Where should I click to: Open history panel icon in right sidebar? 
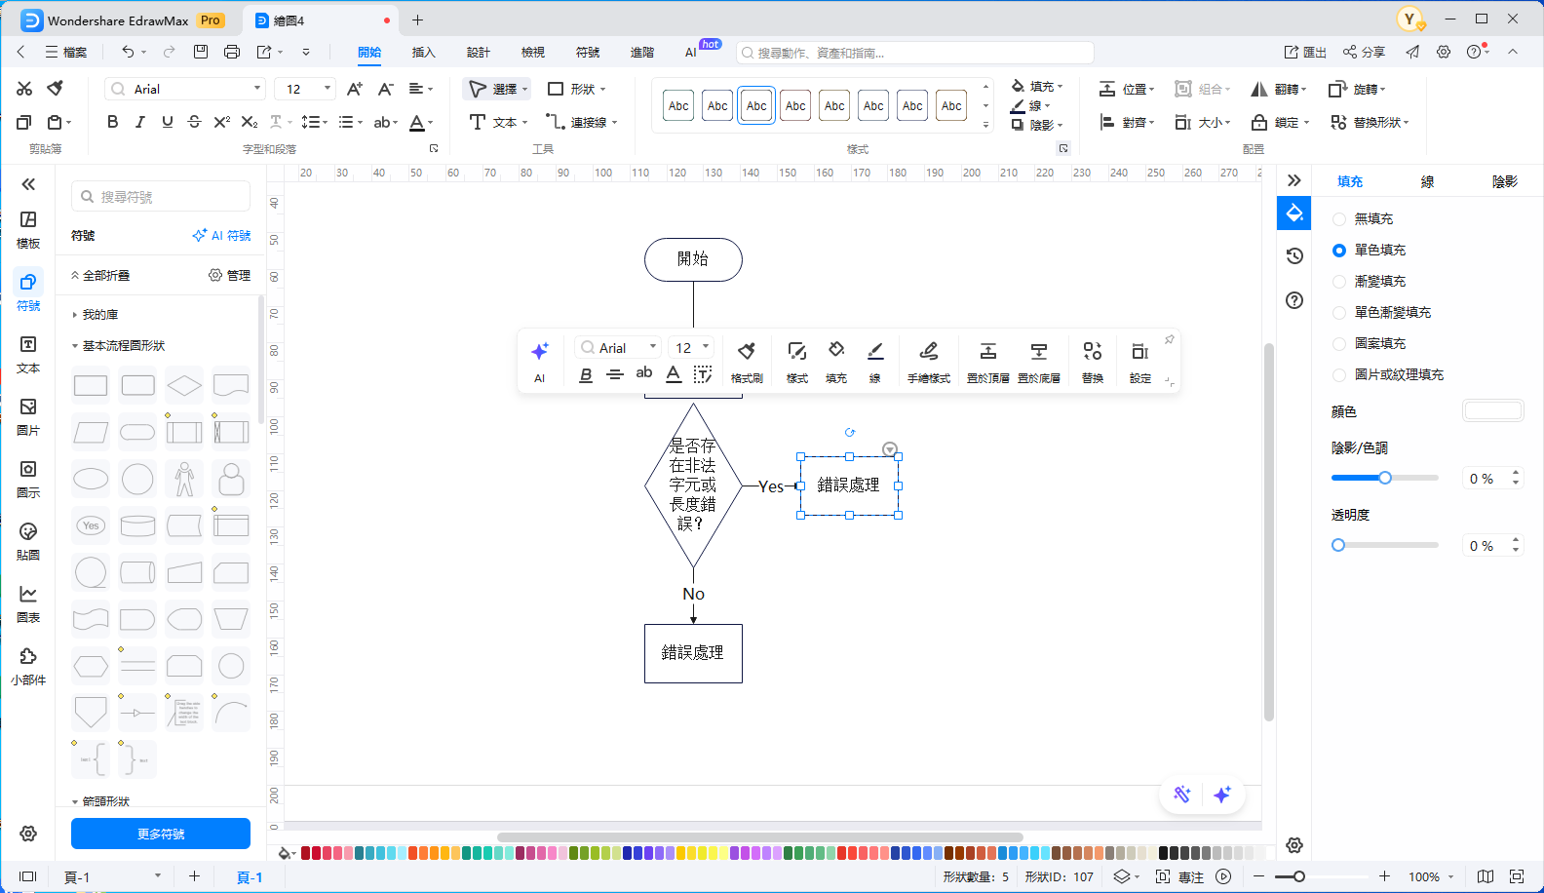tap(1294, 255)
